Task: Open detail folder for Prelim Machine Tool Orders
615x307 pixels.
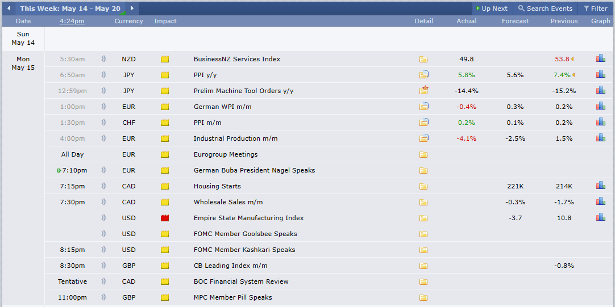Action: coord(423,90)
